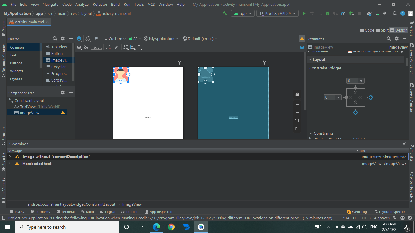Sync Project with Gradle Files icon
415x233 pixels.
click(369, 13)
